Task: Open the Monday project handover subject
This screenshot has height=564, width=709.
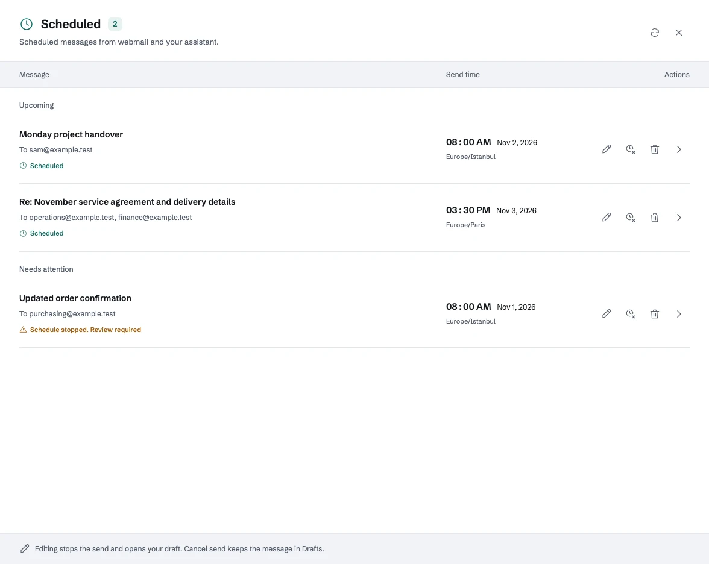Action: coord(71,134)
